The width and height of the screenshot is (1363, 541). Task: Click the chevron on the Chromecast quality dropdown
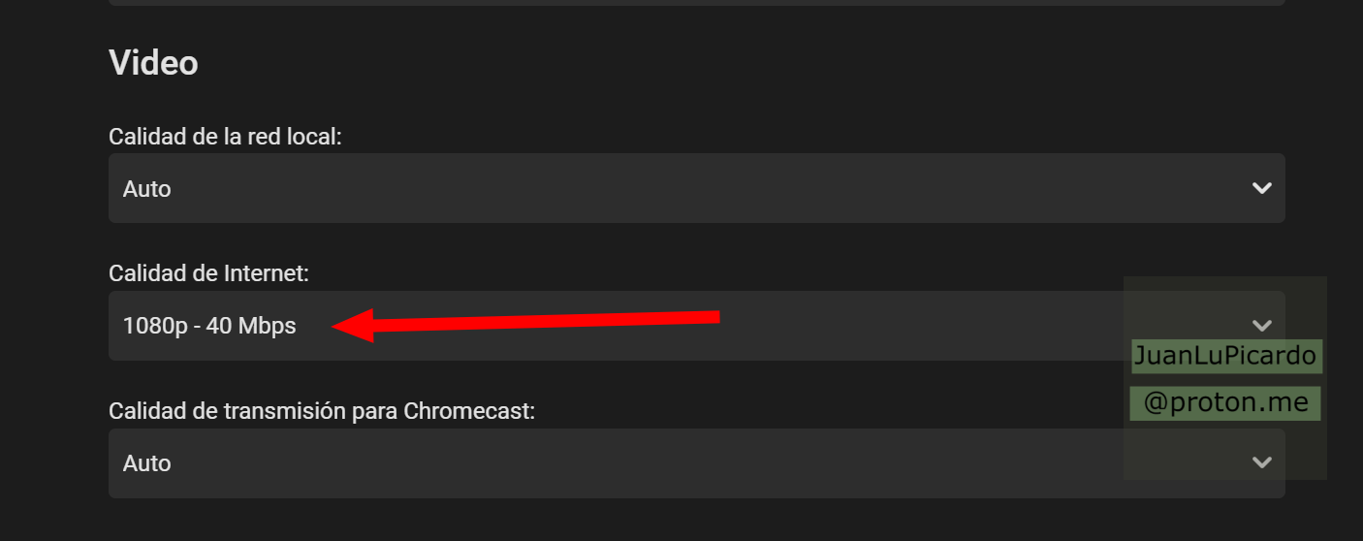click(x=1261, y=462)
